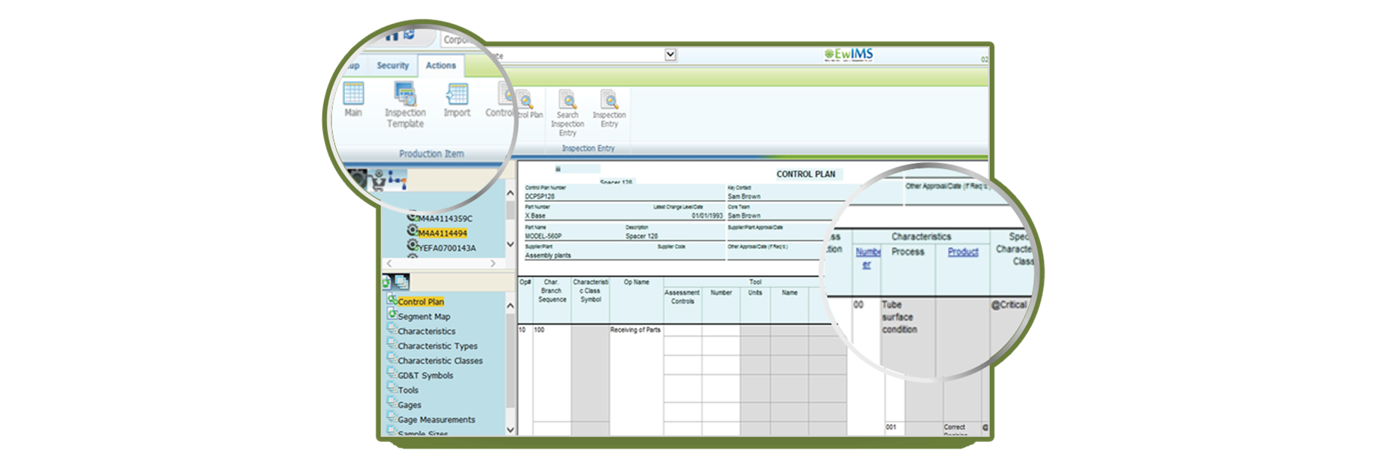Open the Inspection Template tool
This screenshot has width=1373, height=474.
405,96
